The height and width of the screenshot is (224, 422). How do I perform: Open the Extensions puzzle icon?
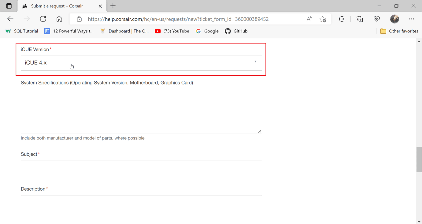(x=342, y=19)
